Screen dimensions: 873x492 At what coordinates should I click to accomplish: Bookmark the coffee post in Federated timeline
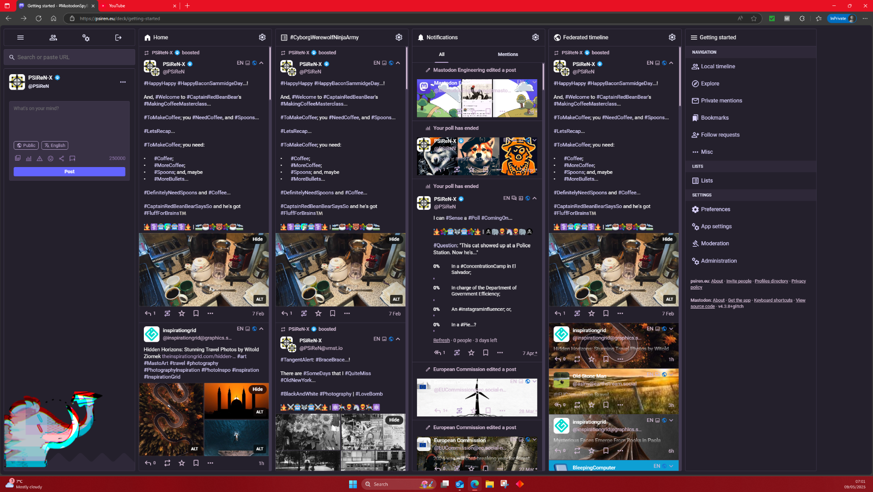(606, 313)
